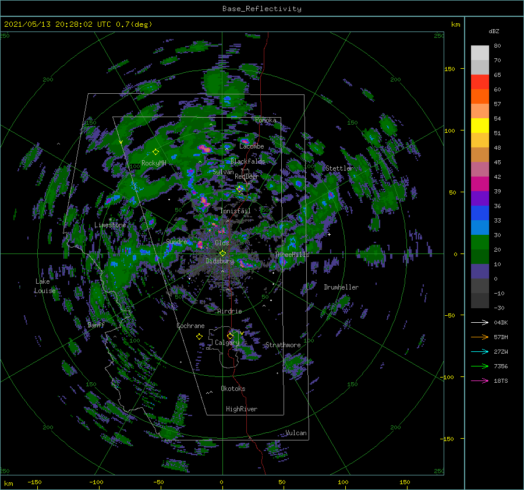This screenshot has height=490, width=524.
Task: Click the Vulcan city label
Action: point(296,433)
